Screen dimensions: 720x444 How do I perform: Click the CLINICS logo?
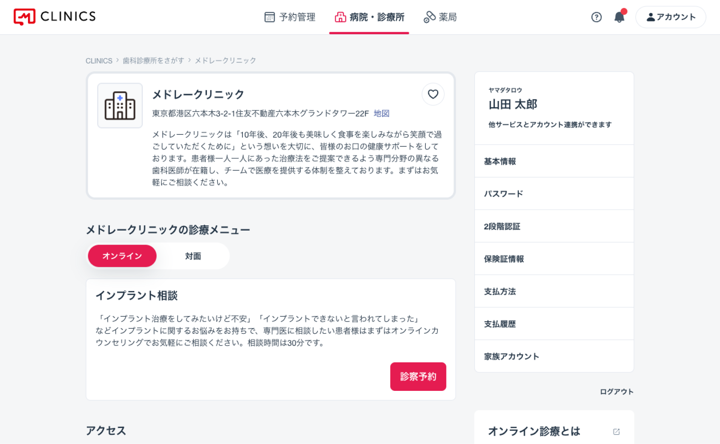click(x=55, y=16)
